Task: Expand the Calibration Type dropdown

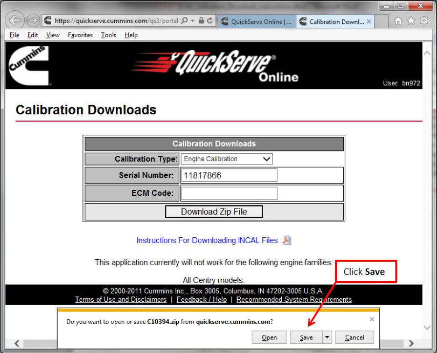Action: coord(227,159)
